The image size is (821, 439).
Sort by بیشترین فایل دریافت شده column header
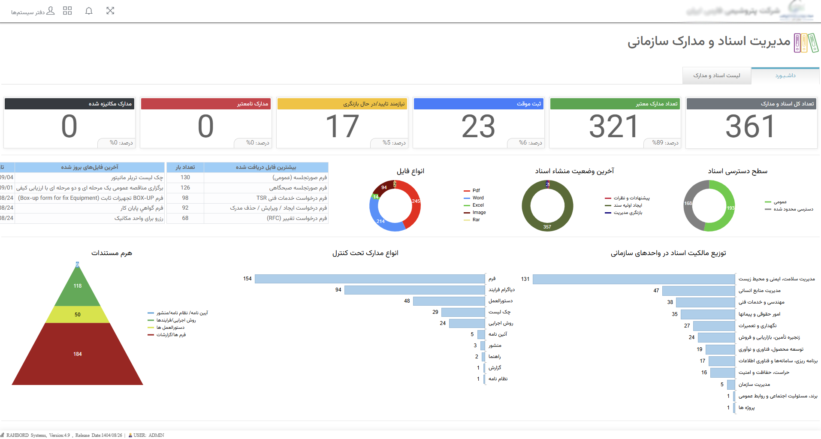tap(266, 167)
